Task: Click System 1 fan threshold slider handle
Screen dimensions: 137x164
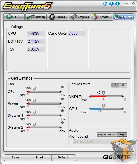Action: 34,112
